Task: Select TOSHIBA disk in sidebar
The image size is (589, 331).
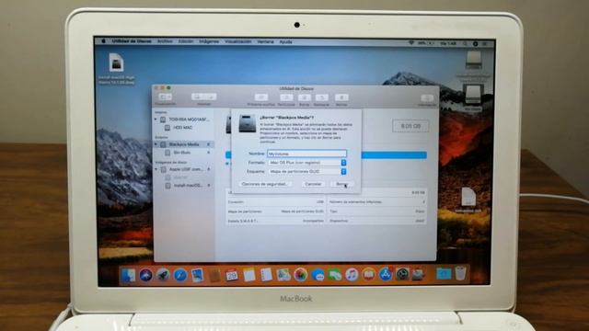Action: (x=189, y=120)
